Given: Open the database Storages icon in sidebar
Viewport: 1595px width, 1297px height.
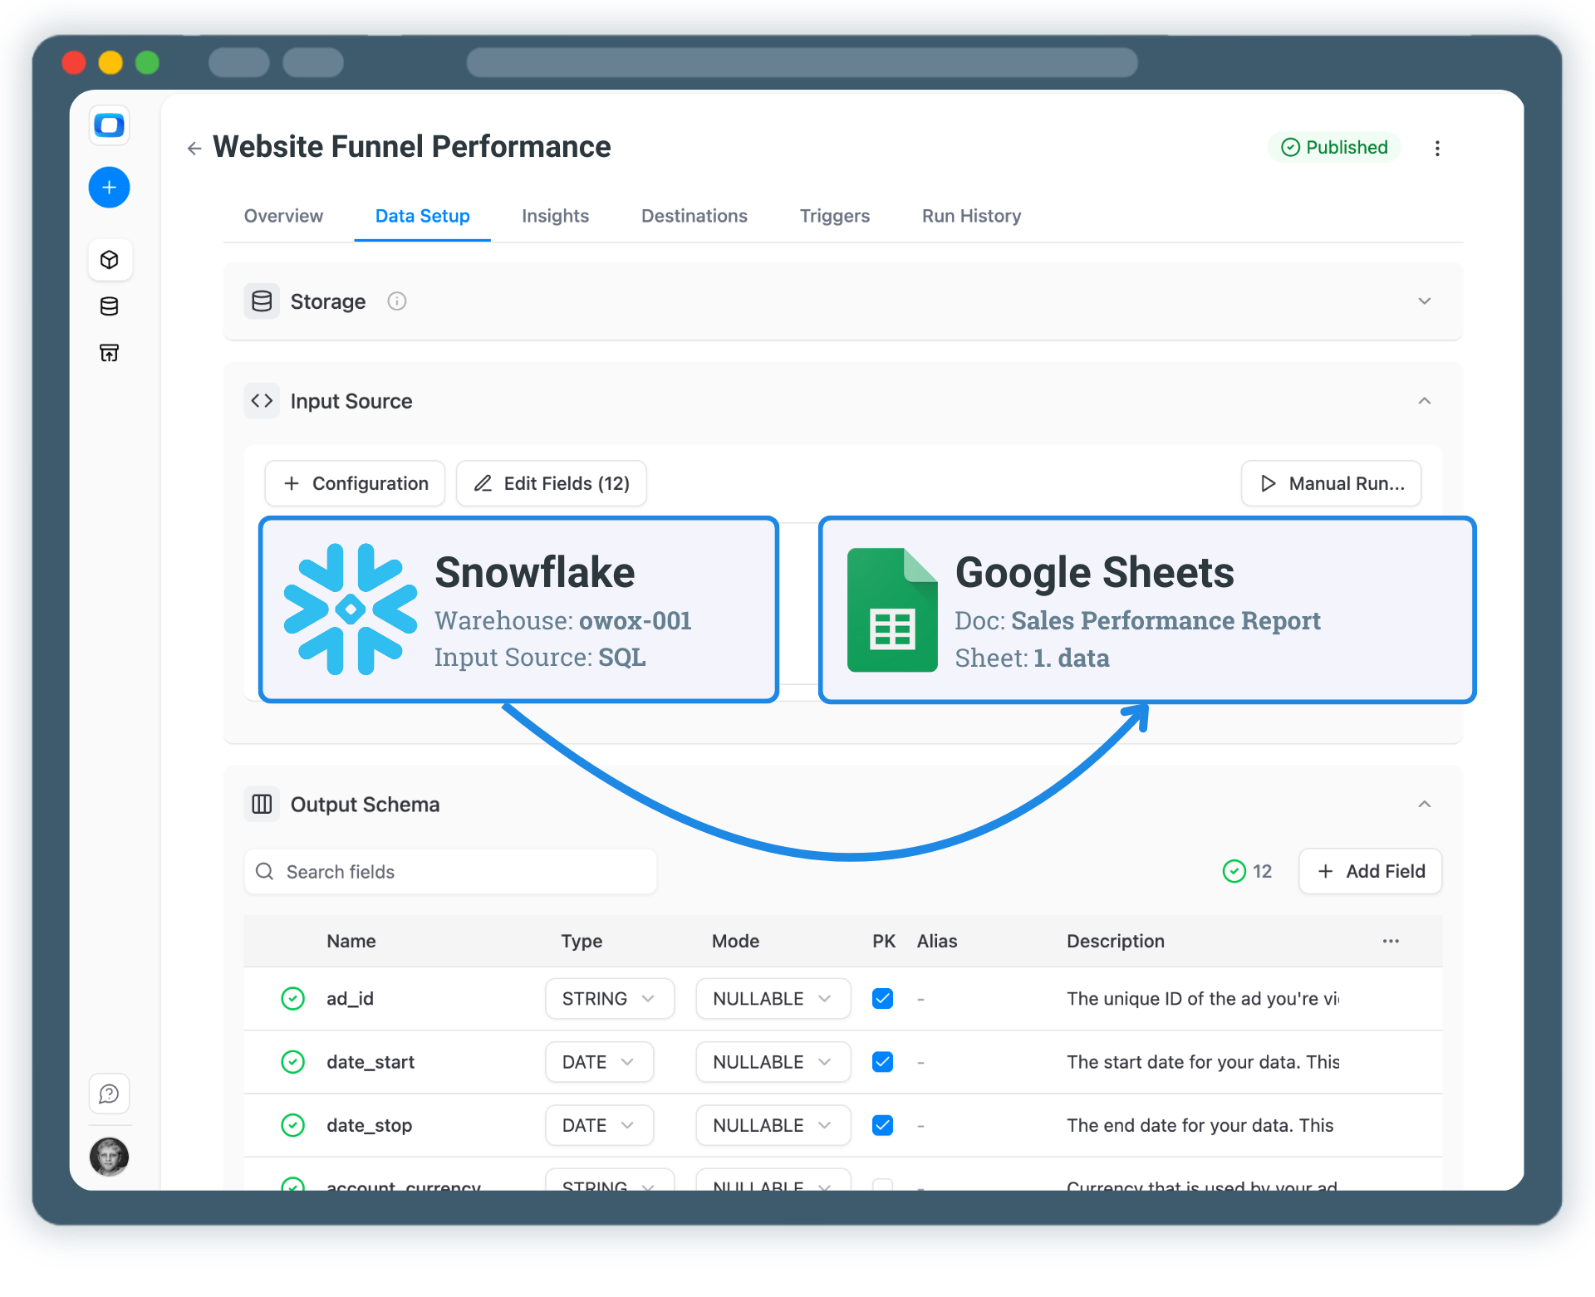Looking at the screenshot, I should (109, 306).
